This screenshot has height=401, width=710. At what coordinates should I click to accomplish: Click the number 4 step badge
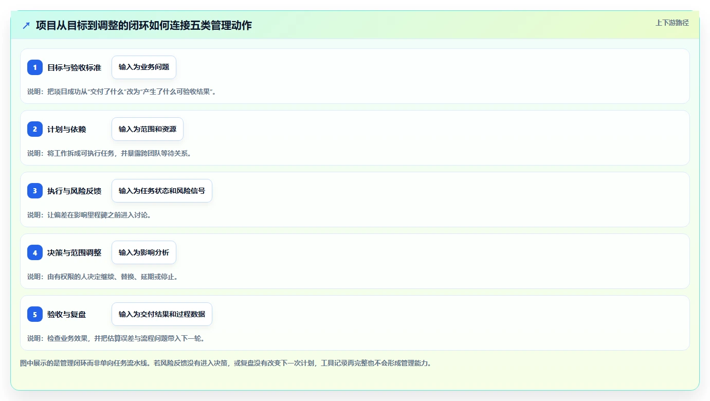click(x=35, y=252)
